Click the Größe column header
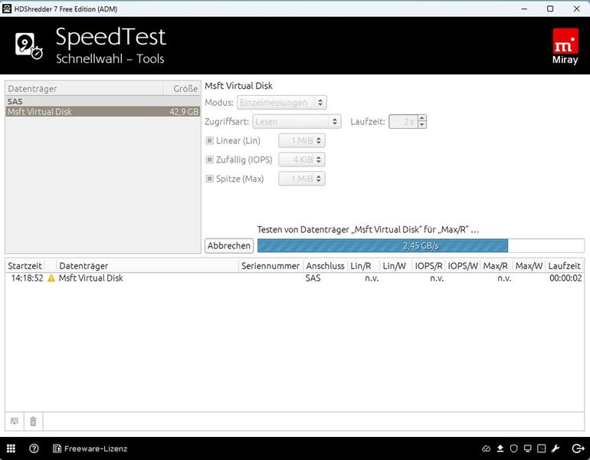590x460 pixels. 182,88
